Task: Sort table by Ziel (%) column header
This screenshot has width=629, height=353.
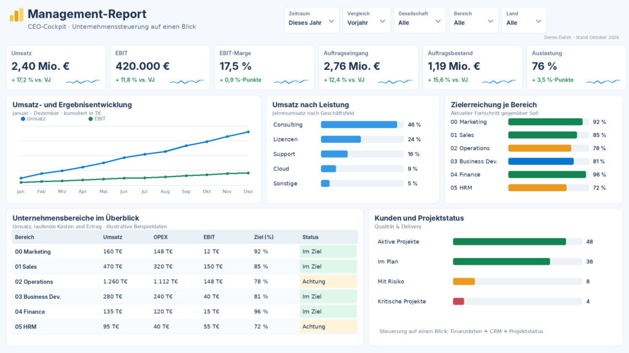Action: coord(264,237)
